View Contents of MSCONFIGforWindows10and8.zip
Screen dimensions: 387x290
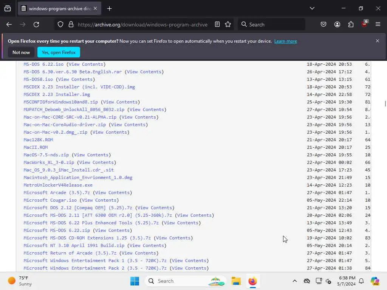[120, 102]
